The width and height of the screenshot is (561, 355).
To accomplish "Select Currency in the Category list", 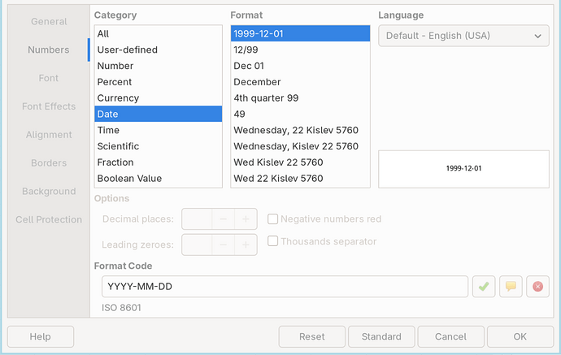I will pos(118,98).
